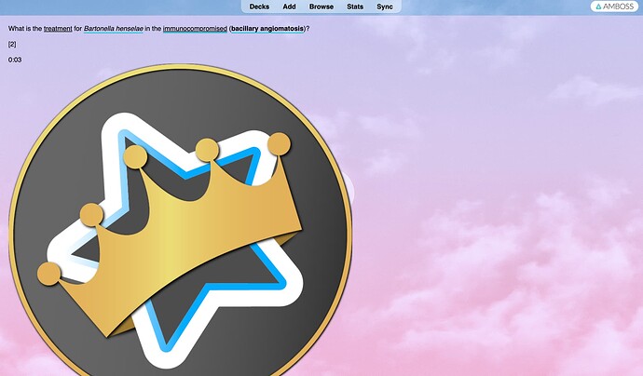Image resolution: width=643 pixels, height=376 pixels.
Task: Open the Decks list
Action: [259, 7]
